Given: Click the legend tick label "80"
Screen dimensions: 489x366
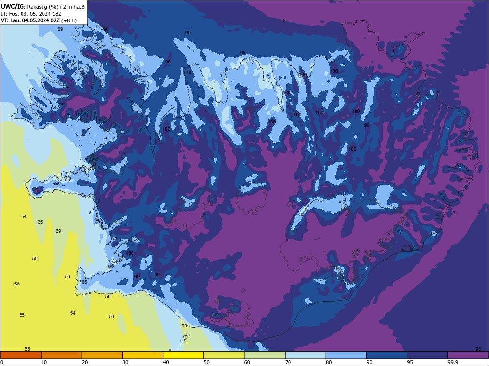Looking at the screenshot, I should coord(329,362).
